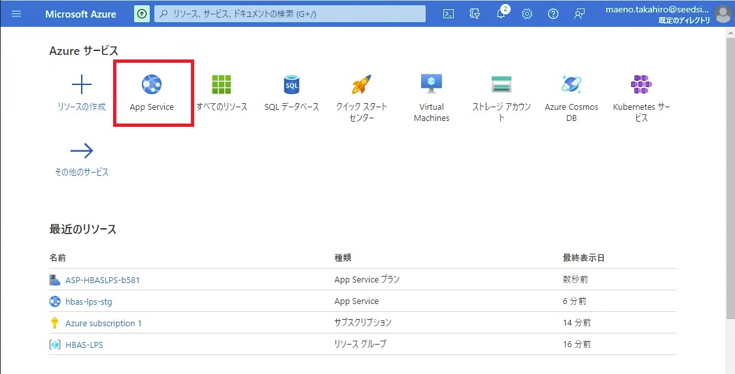The height and width of the screenshot is (374, 735).
Task: Open the Kubernetes services icon
Action: pyautogui.click(x=641, y=84)
